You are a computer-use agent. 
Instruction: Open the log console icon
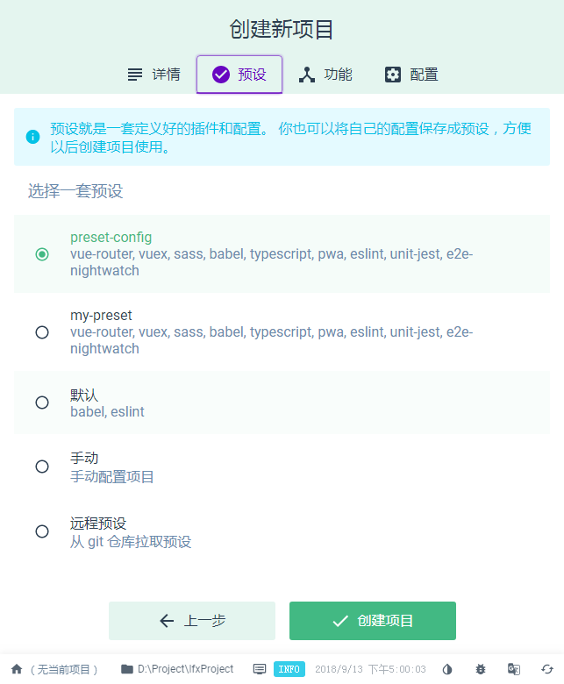pos(260,669)
